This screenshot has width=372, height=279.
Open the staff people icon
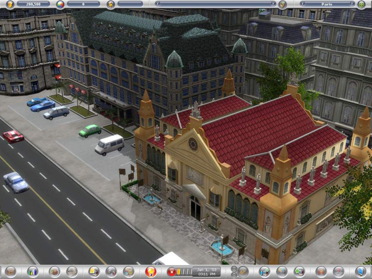(x=111, y=272)
